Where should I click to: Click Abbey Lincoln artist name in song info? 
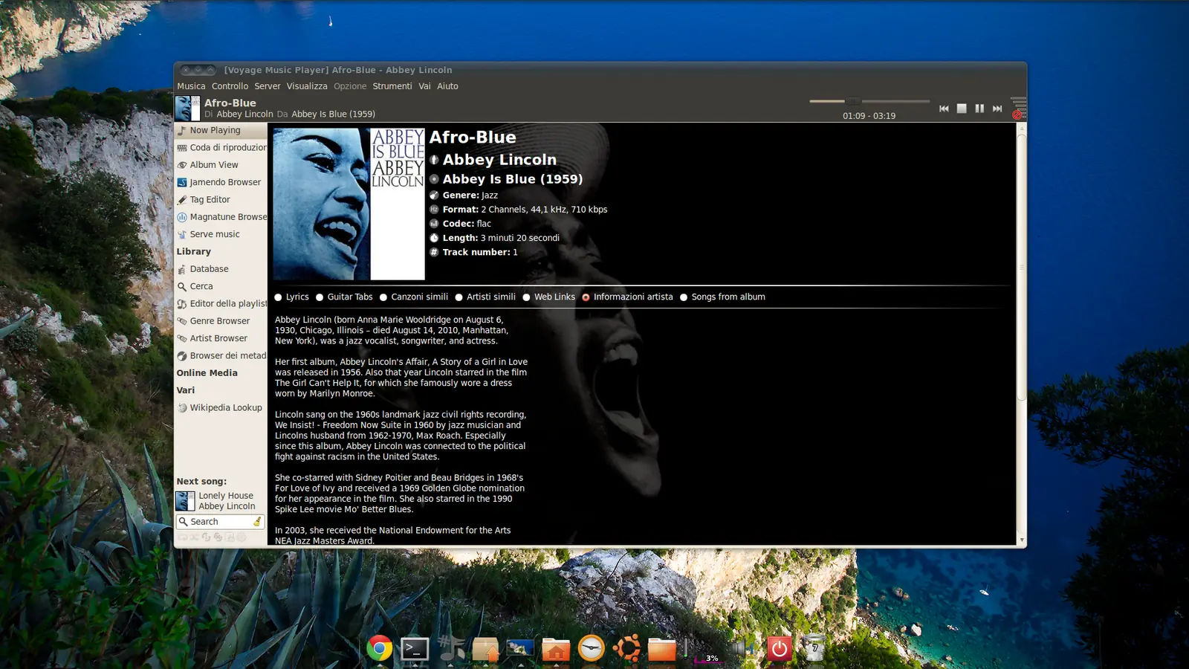(x=499, y=160)
